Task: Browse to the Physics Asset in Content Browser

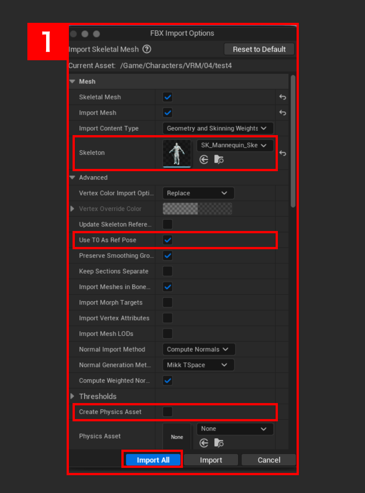Action: pos(219,442)
